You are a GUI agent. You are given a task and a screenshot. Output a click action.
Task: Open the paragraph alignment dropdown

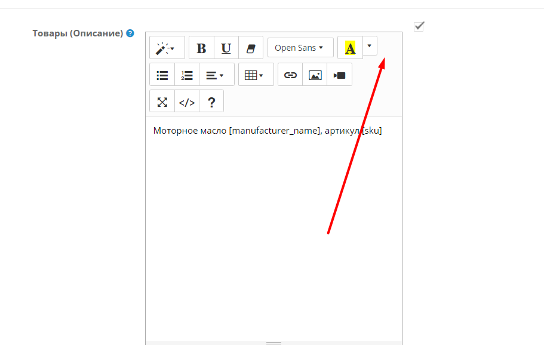point(215,75)
